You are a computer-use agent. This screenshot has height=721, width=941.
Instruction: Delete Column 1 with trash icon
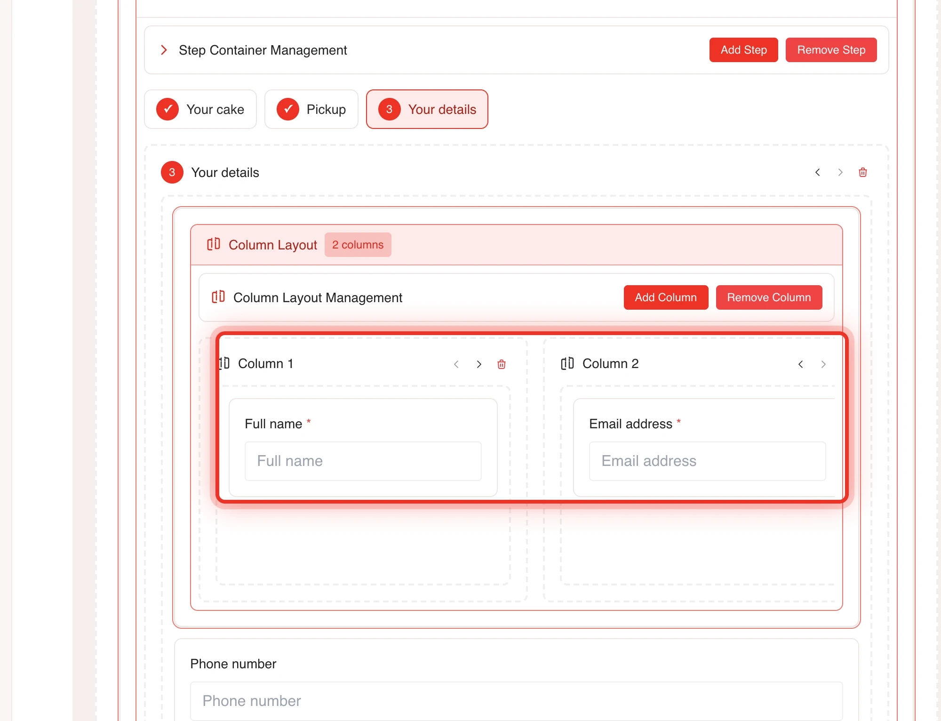(x=502, y=364)
